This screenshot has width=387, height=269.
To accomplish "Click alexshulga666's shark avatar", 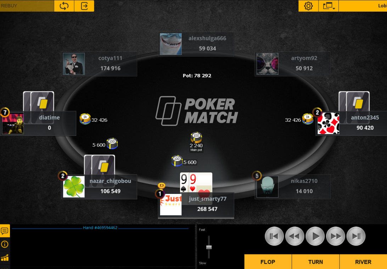I will coord(171,44).
